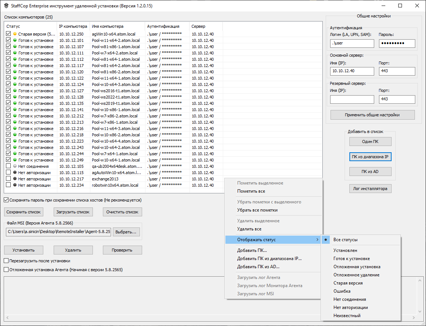Click the 'Пароль' input field

click(397, 43)
